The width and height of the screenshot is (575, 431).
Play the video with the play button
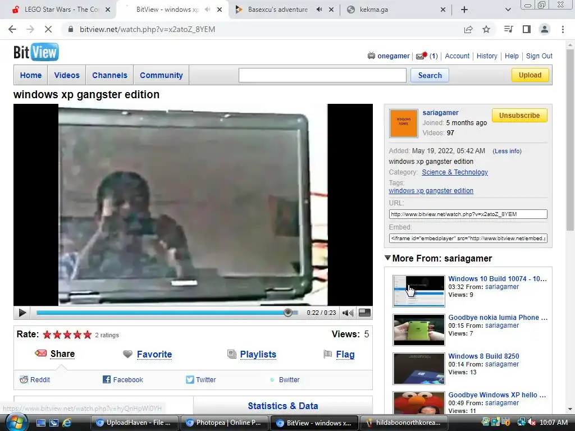(x=22, y=313)
